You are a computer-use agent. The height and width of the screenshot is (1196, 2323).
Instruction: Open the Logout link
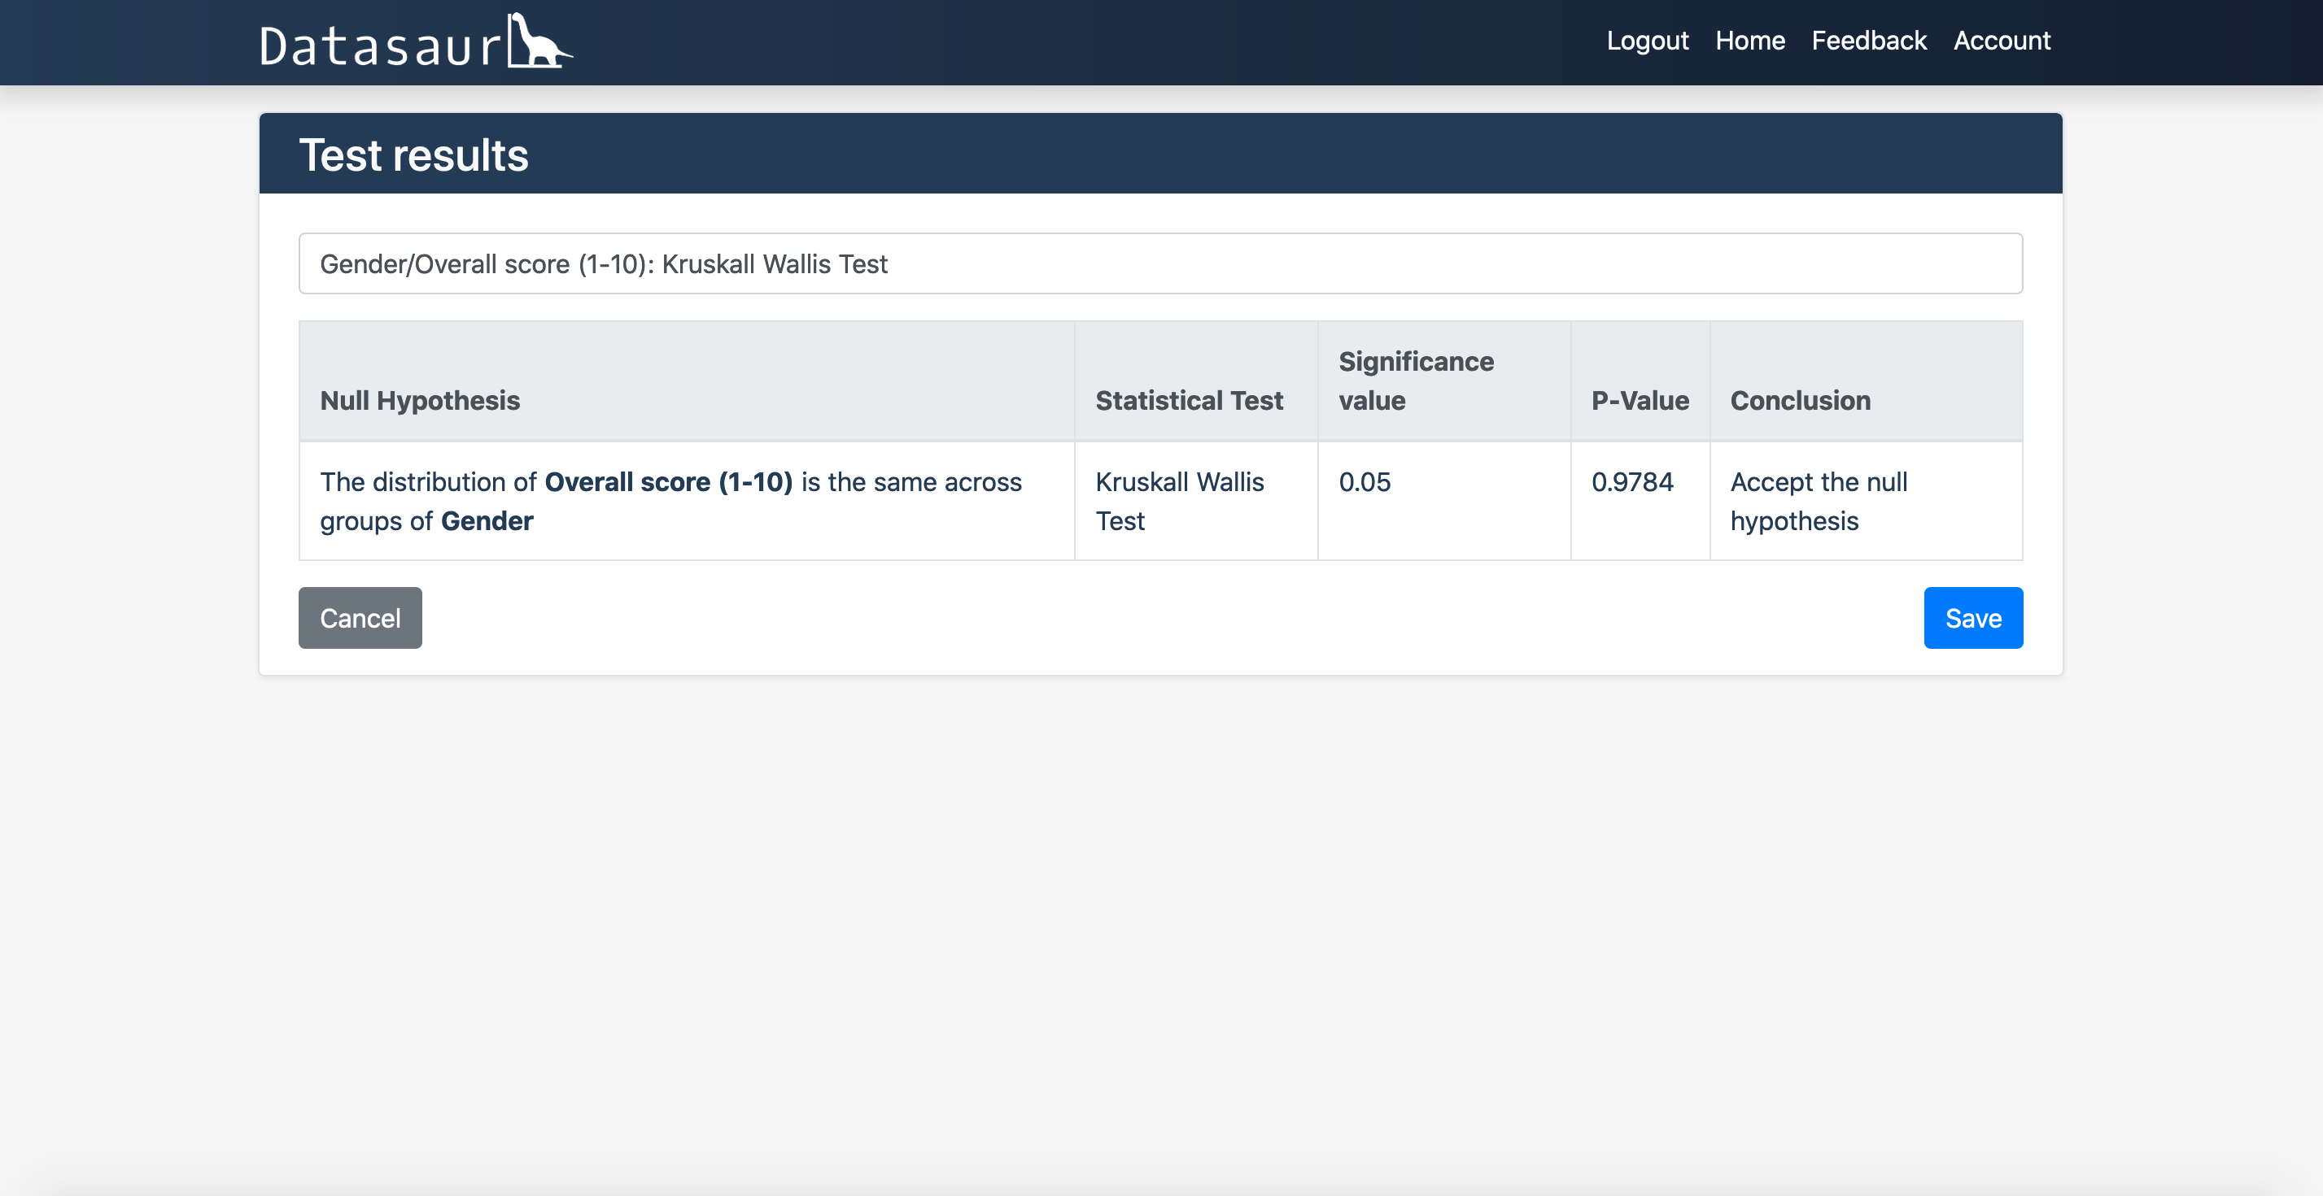click(1647, 41)
